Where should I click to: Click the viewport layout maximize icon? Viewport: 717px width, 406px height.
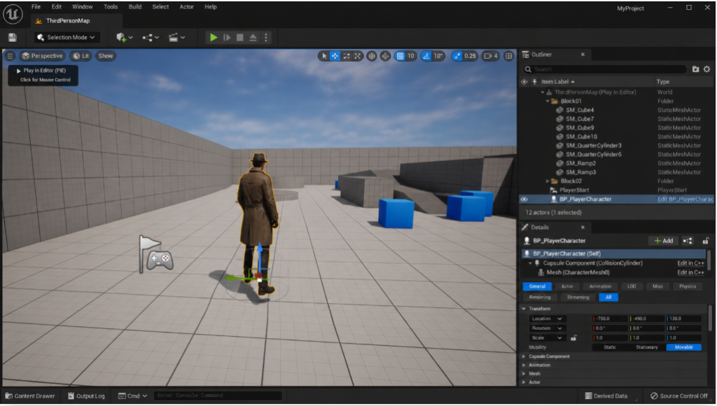[508, 56]
